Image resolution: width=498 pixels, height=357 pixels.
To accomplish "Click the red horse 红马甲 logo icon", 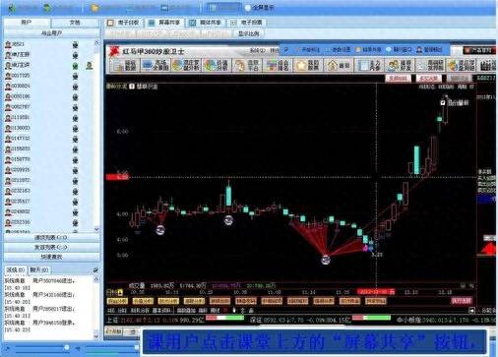I will point(114,51).
